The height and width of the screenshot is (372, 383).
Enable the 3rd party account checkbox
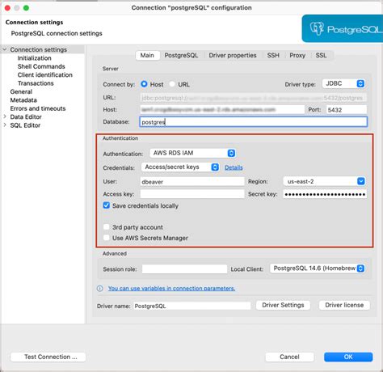tap(107, 227)
